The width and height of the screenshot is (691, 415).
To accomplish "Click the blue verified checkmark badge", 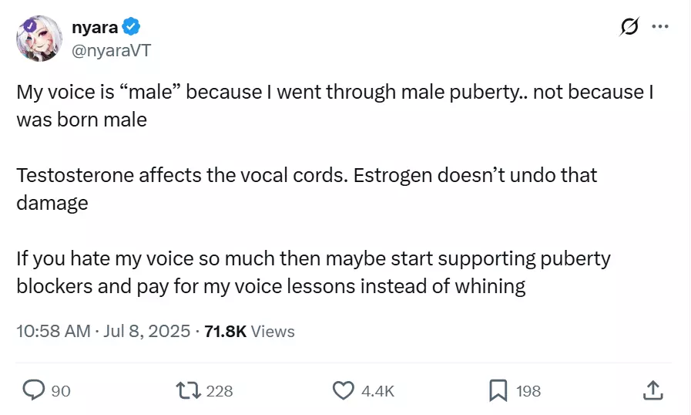I will [132, 28].
